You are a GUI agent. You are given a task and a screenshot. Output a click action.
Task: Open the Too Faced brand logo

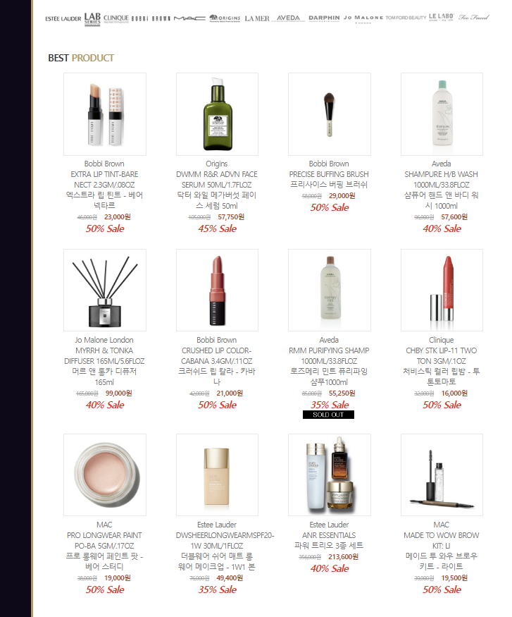[473, 18]
